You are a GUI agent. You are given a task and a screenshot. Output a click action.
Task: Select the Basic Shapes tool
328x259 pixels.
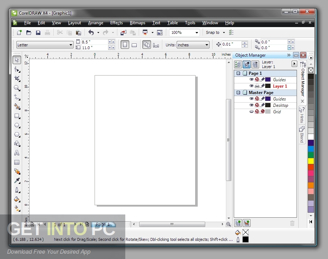[17, 144]
